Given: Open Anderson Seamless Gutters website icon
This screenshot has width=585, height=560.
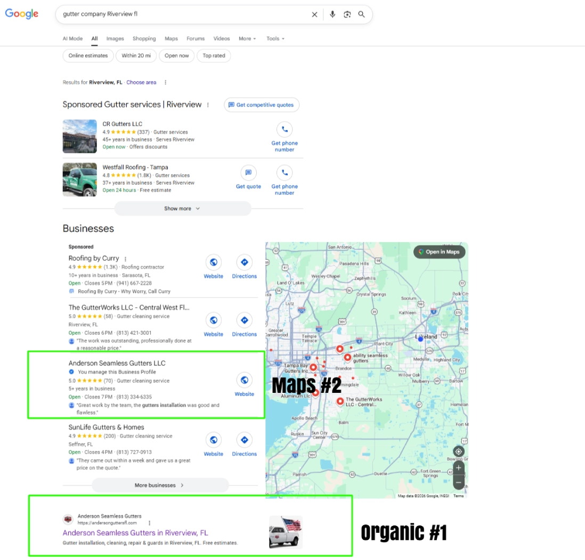Looking at the screenshot, I should (244, 380).
